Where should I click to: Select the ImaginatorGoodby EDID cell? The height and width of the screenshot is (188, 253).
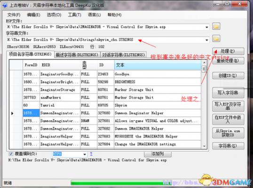coord(60,74)
